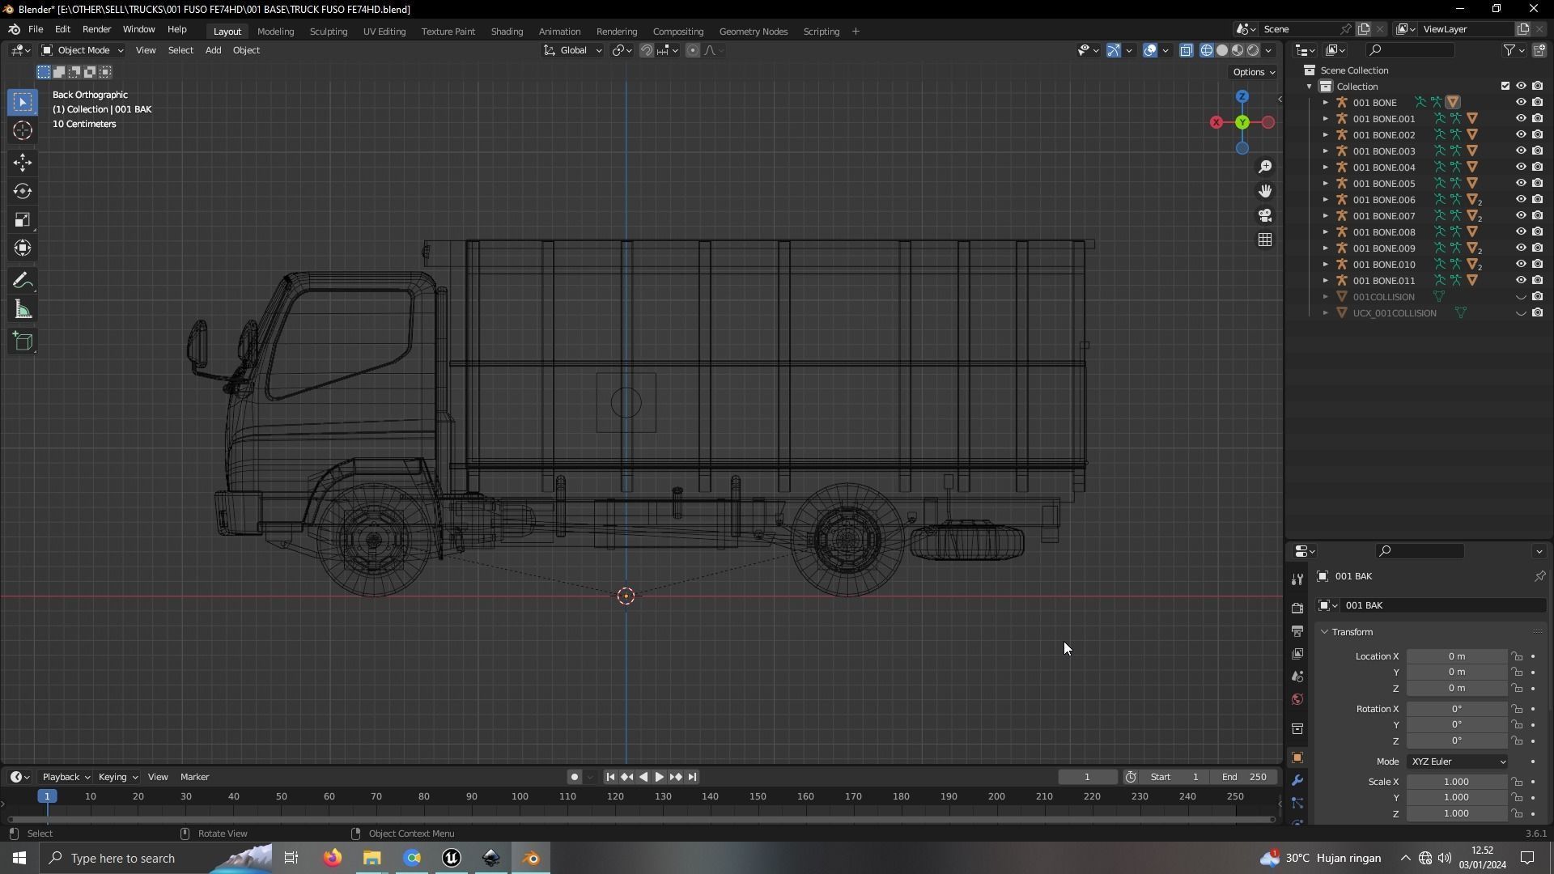Switch to Modeling workspace tab
Viewport: 1554px width, 874px height.
275,32
